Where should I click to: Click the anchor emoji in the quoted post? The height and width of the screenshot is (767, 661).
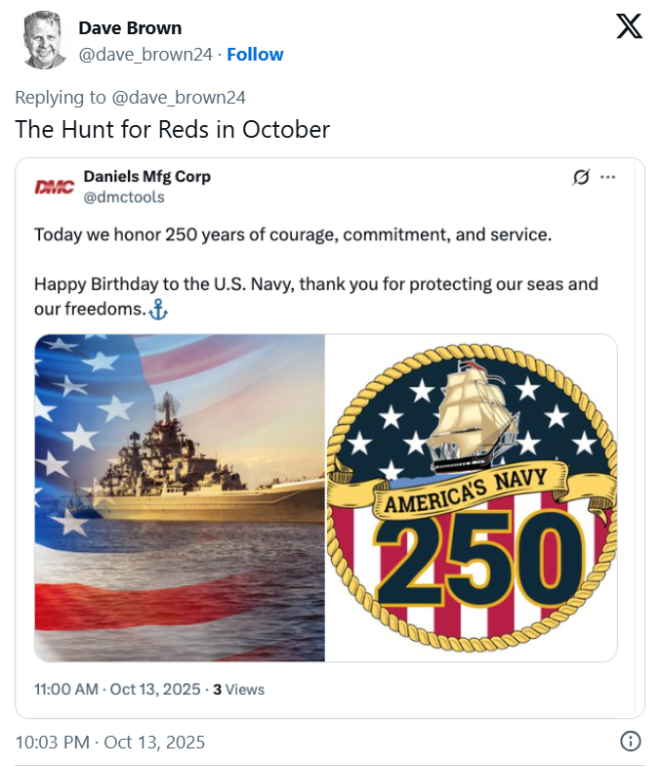tap(158, 310)
